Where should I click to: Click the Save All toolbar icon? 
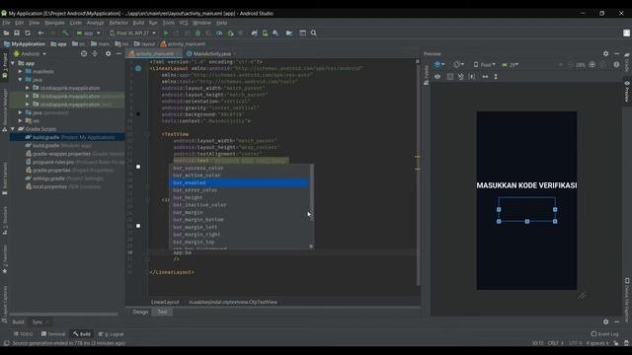point(17,33)
